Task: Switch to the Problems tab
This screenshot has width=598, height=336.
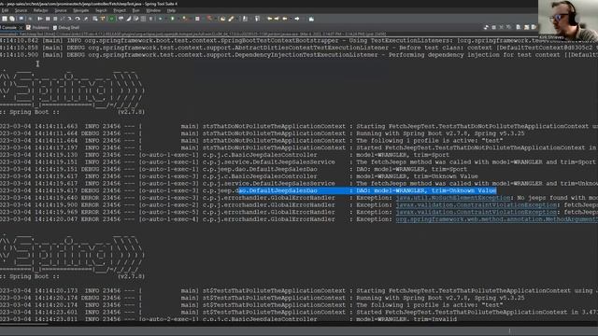Action: coord(37,27)
